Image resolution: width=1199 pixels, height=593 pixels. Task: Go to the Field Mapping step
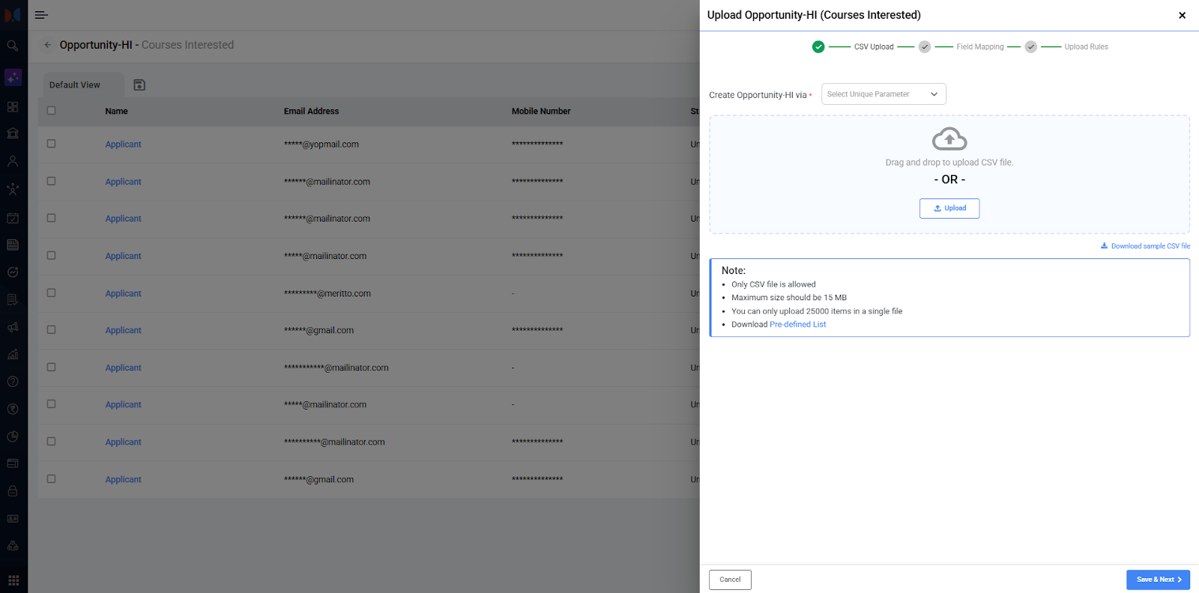coord(979,47)
